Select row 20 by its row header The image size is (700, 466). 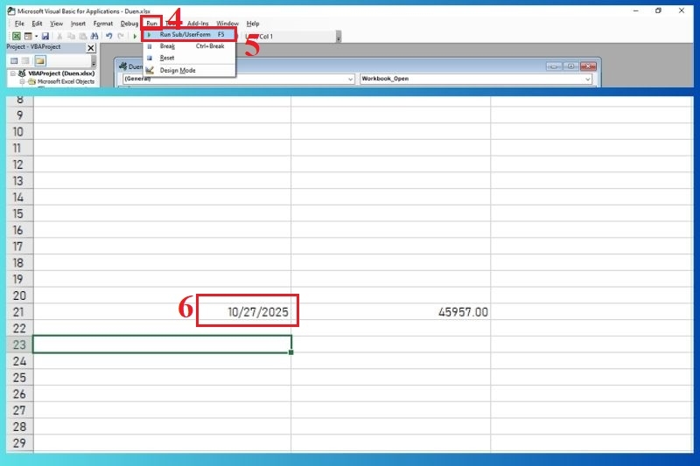click(x=19, y=296)
